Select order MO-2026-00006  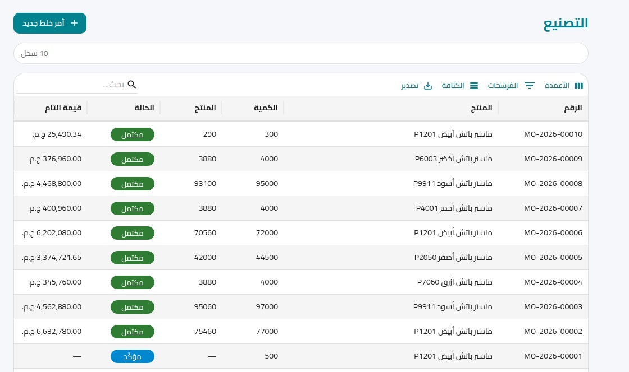coord(553,233)
